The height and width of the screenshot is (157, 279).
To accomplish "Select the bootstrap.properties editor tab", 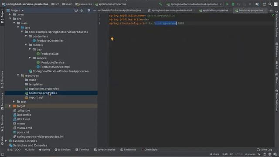I will (x=251, y=10).
